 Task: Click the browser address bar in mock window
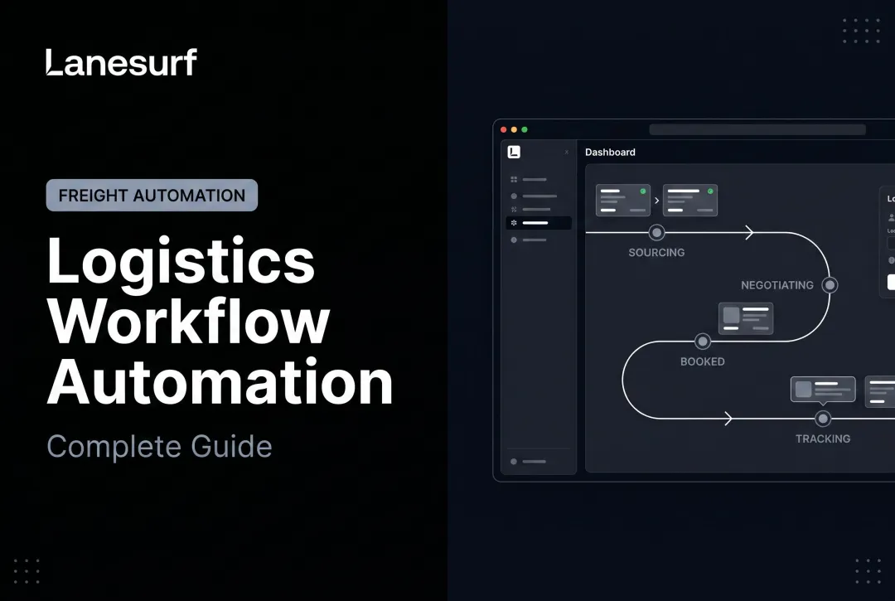pos(757,129)
